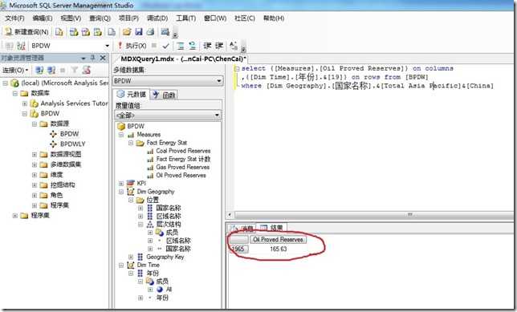The height and width of the screenshot is (312, 517).
Task: Click the 层次结构 hierarchy icon
Action: click(150, 225)
